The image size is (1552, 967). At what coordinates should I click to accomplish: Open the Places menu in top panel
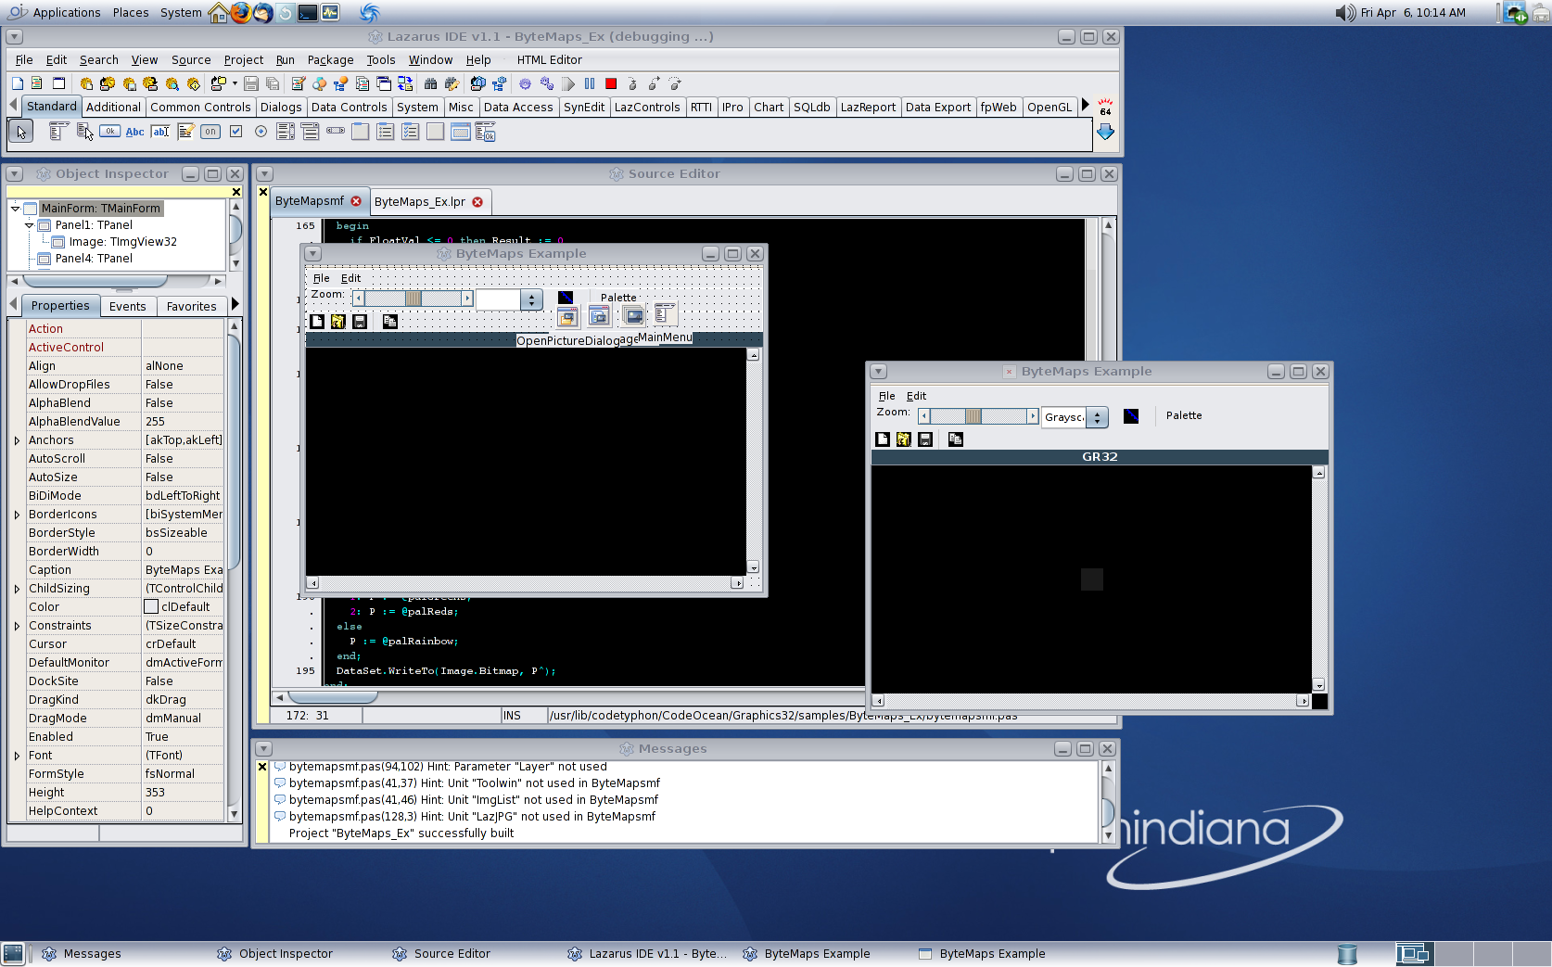point(131,13)
